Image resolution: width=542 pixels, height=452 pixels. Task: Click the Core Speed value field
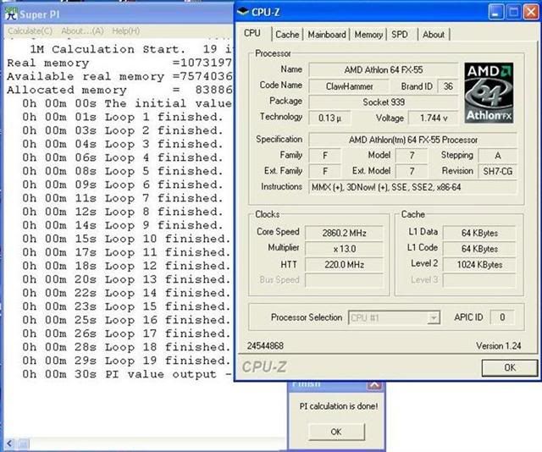coord(344,232)
